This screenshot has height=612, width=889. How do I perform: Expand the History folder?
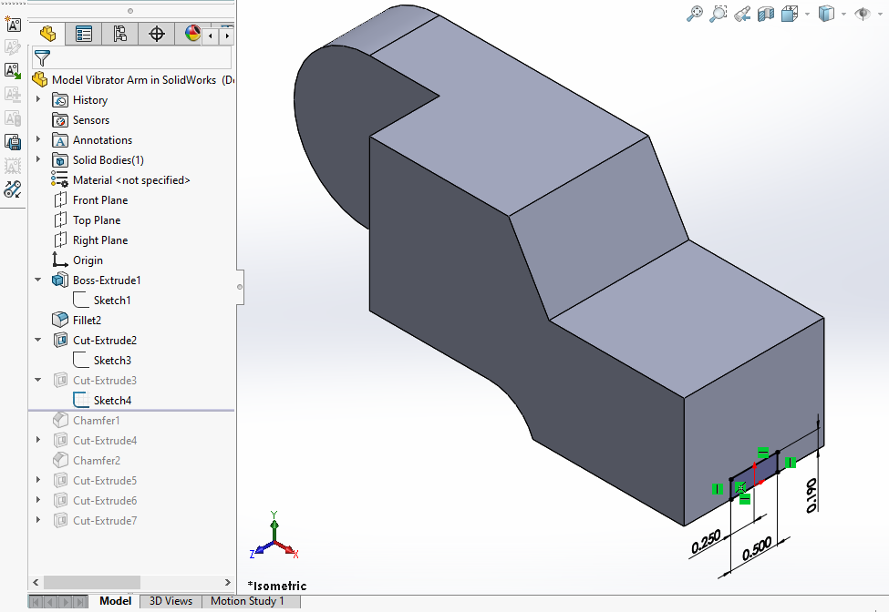(38, 99)
